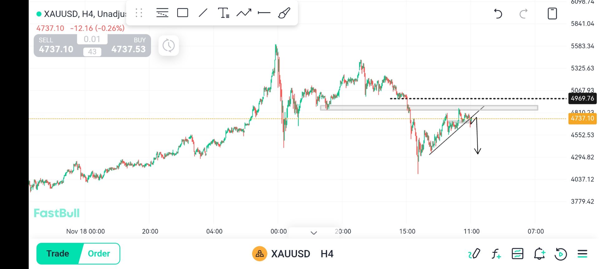Image resolution: width=599 pixels, height=269 pixels.
Task: Open the H4 timeframe selector
Action: tap(327, 254)
